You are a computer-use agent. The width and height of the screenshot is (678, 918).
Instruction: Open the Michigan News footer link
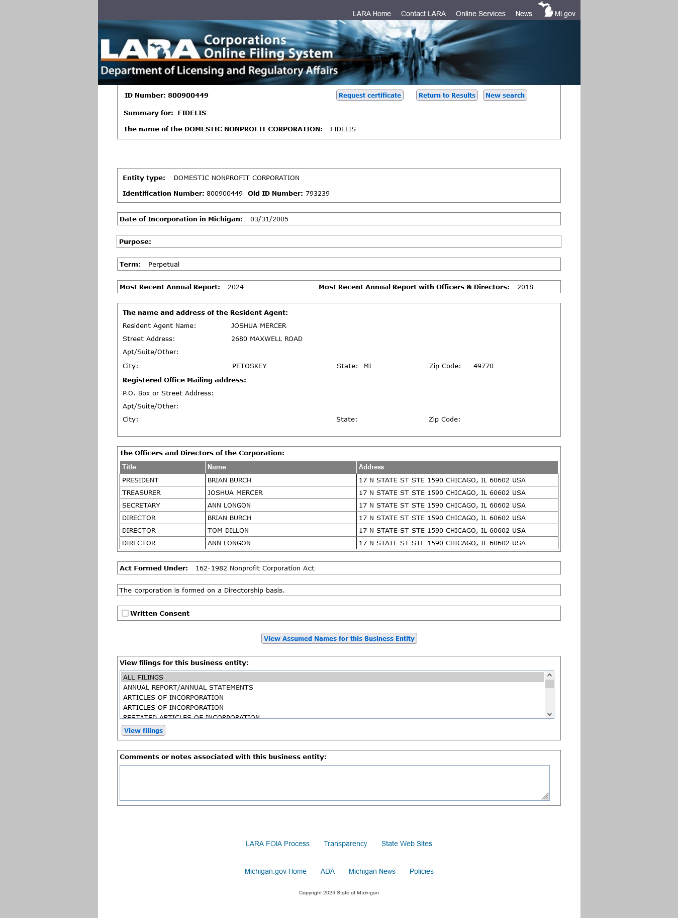372,871
